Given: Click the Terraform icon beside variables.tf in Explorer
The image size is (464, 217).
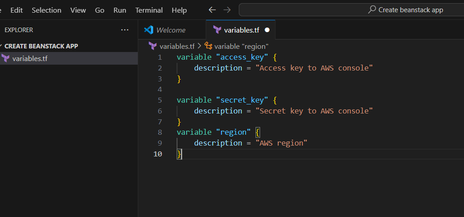Looking at the screenshot, I should [5, 58].
